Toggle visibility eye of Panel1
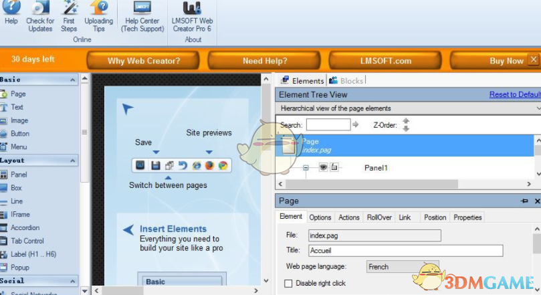Image resolution: width=541 pixels, height=295 pixels. click(323, 167)
